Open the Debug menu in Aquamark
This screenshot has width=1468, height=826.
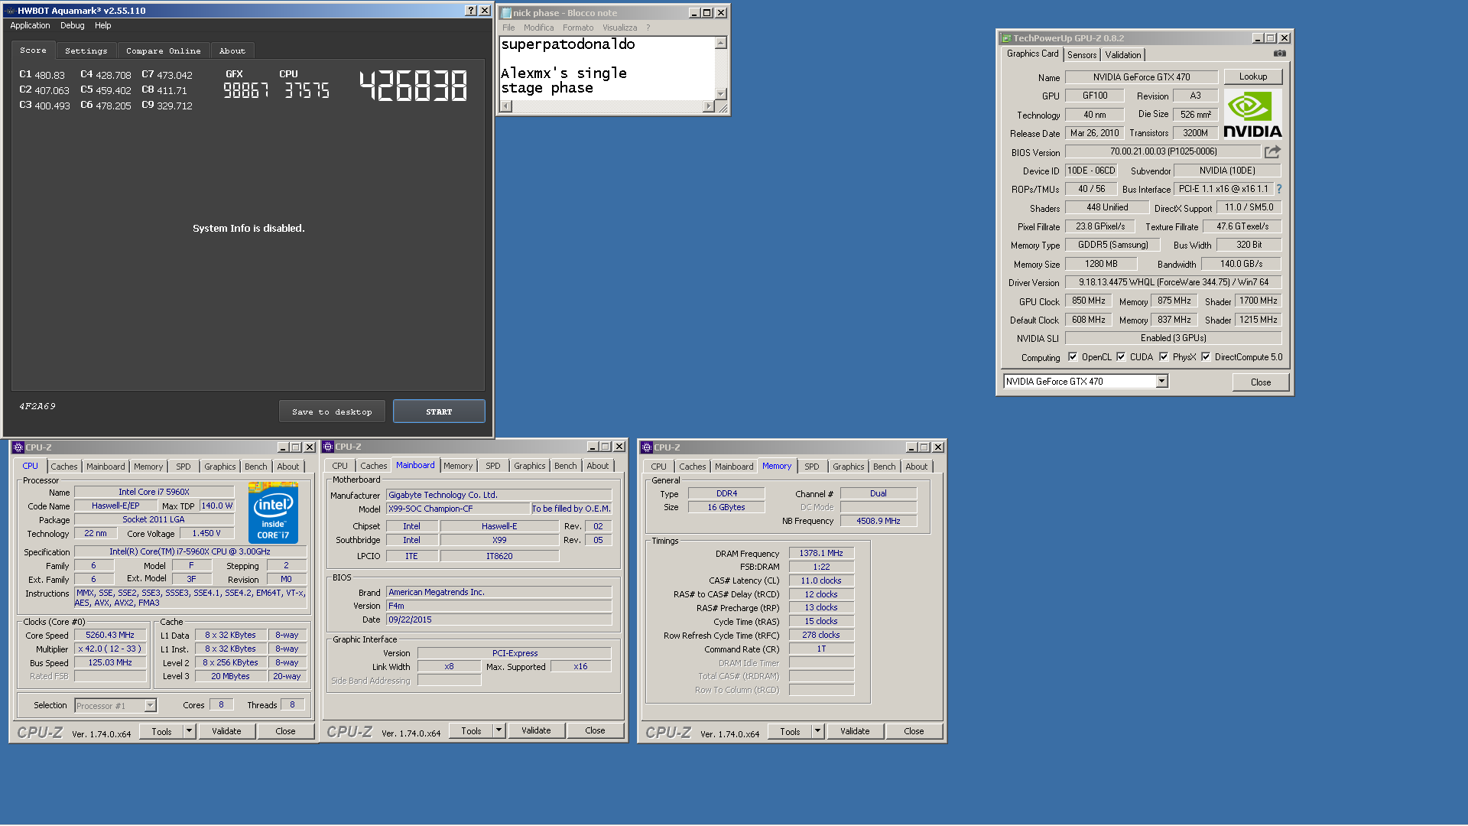tap(73, 25)
